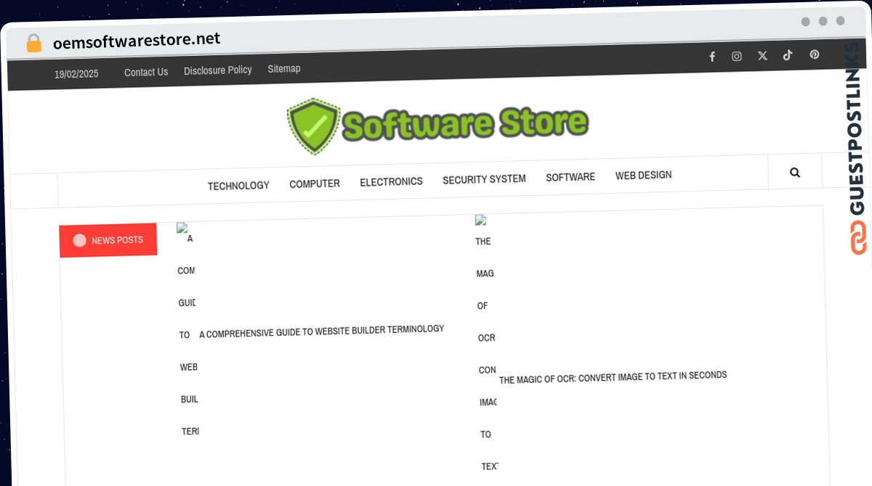Viewport: 872px width, 486px height.
Task: Select the Web Design menu item
Action: click(x=643, y=175)
